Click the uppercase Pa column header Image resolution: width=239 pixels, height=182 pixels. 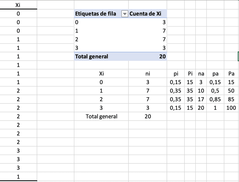click(231, 74)
